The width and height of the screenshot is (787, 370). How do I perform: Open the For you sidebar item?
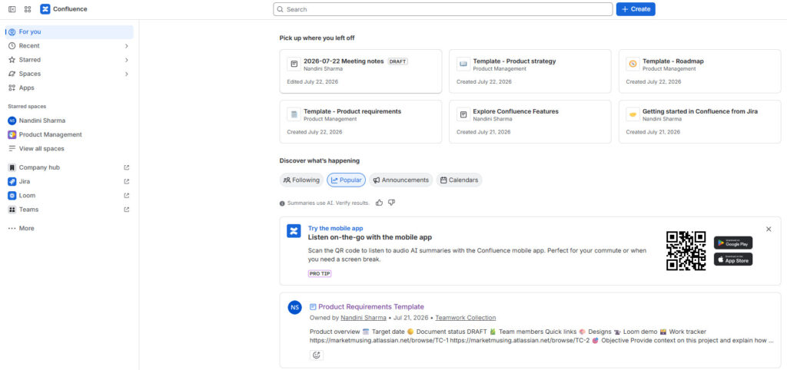[69, 31]
